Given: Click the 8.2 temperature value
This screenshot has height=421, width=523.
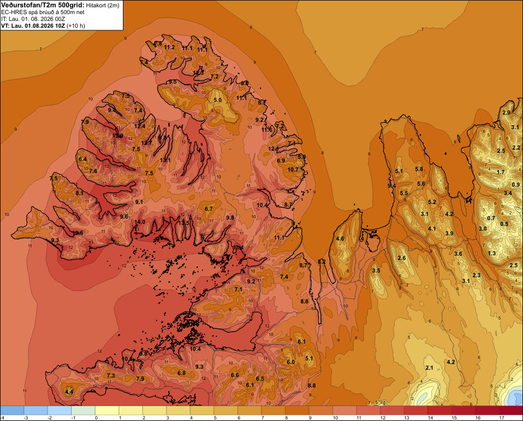Looking at the screenshot, I should coord(322,261).
